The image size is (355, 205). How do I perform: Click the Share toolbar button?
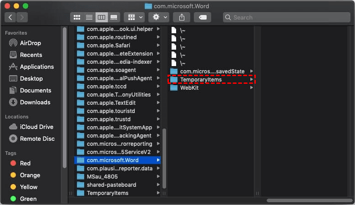pyautogui.click(x=182, y=17)
